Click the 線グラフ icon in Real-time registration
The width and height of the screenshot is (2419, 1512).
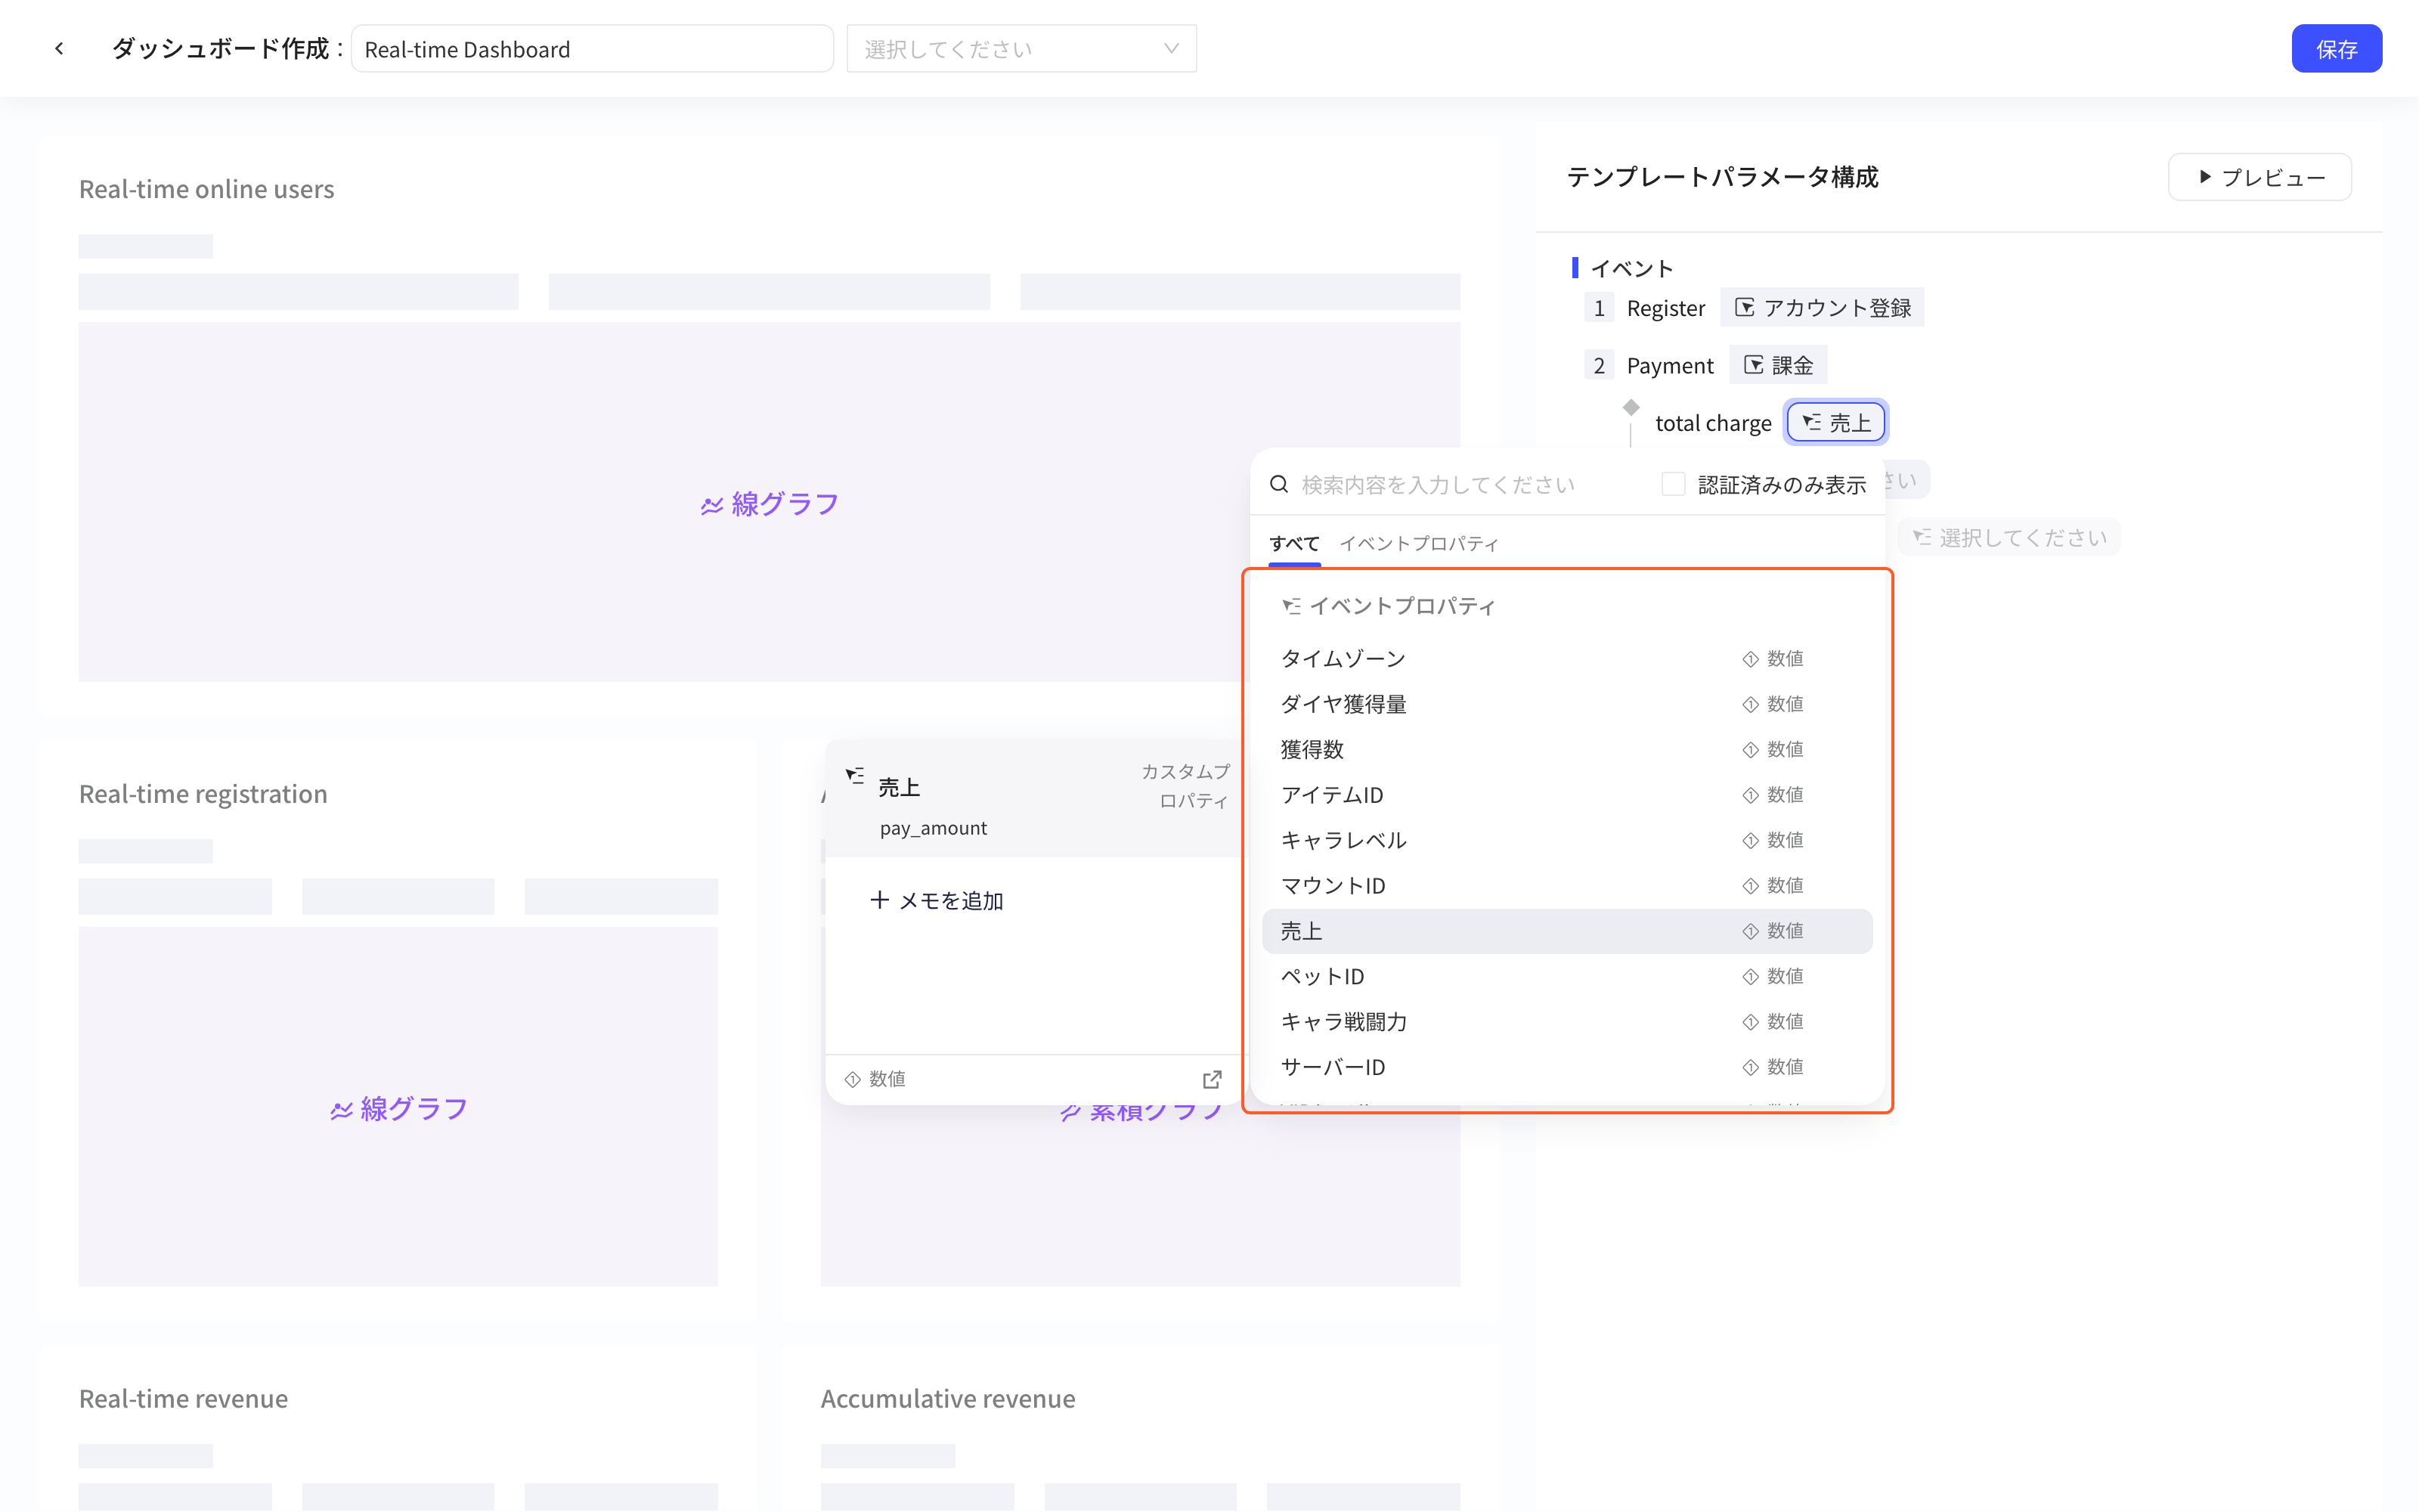(x=342, y=1110)
